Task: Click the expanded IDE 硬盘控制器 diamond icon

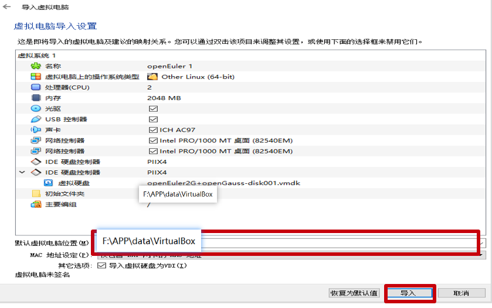Action: coord(36,172)
